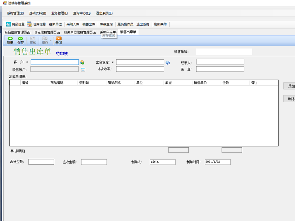
Task: Click the 添加 button
Action: pyautogui.click(x=289, y=86)
